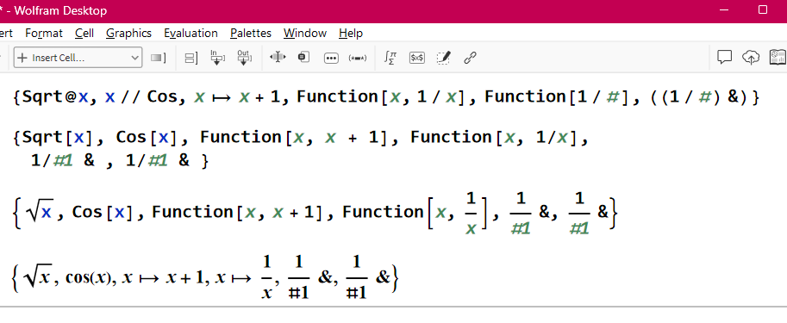Click the stacked squares toolbar icon
The image size is (787, 323).
303,57
